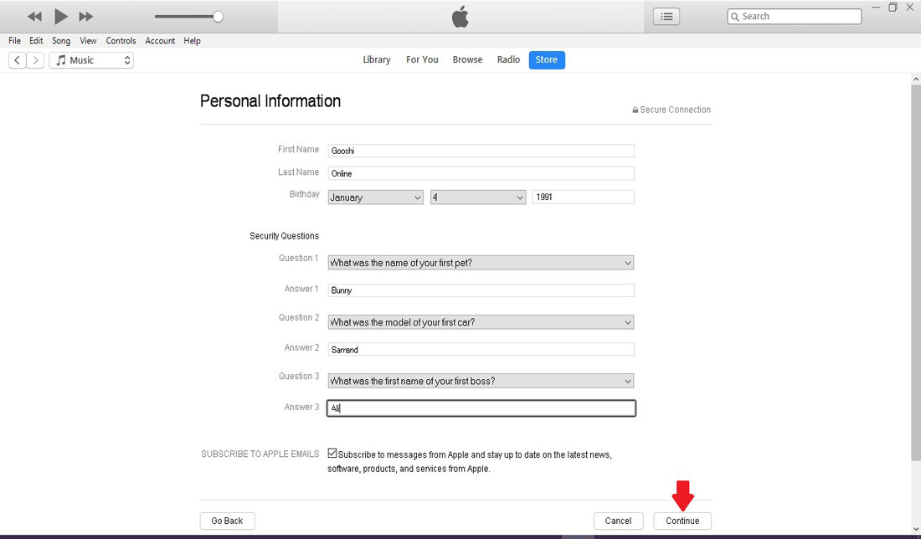Click the Play button in the toolbar
This screenshot has height=539, width=921.
click(60, 16)
